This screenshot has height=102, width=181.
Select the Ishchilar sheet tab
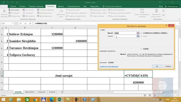click(x=18, y=92)
